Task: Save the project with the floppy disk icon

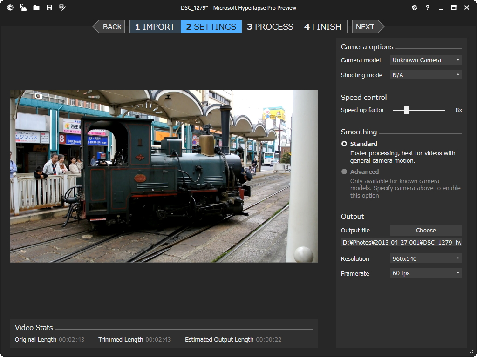Action: click(49, 7)
